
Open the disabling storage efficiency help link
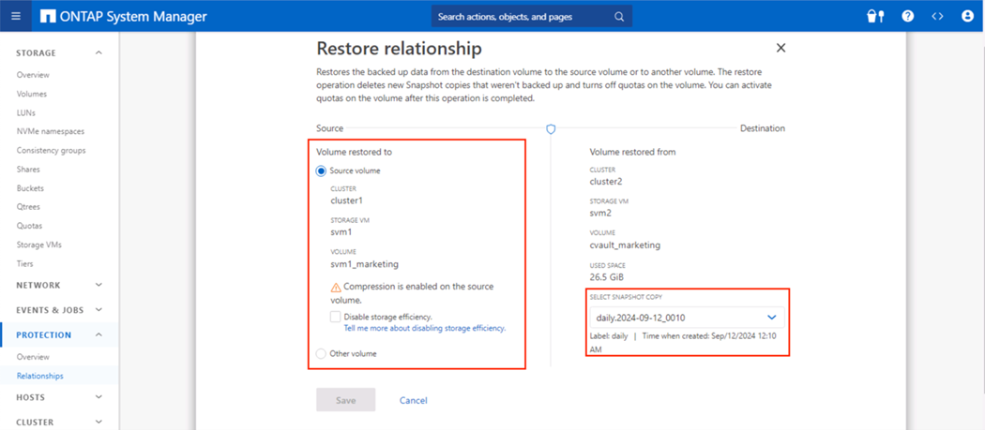[x=424, y=329]
